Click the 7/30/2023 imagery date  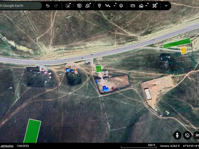[x=23, y=146]
